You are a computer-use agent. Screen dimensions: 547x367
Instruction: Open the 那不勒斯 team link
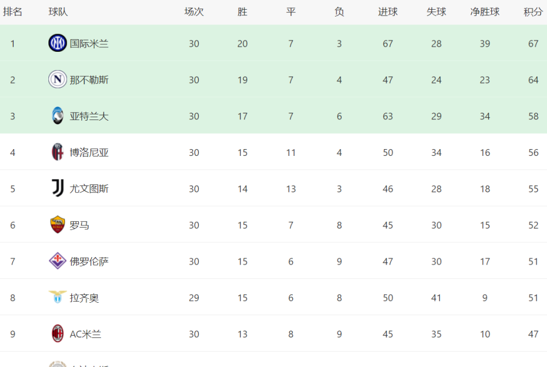89,80
